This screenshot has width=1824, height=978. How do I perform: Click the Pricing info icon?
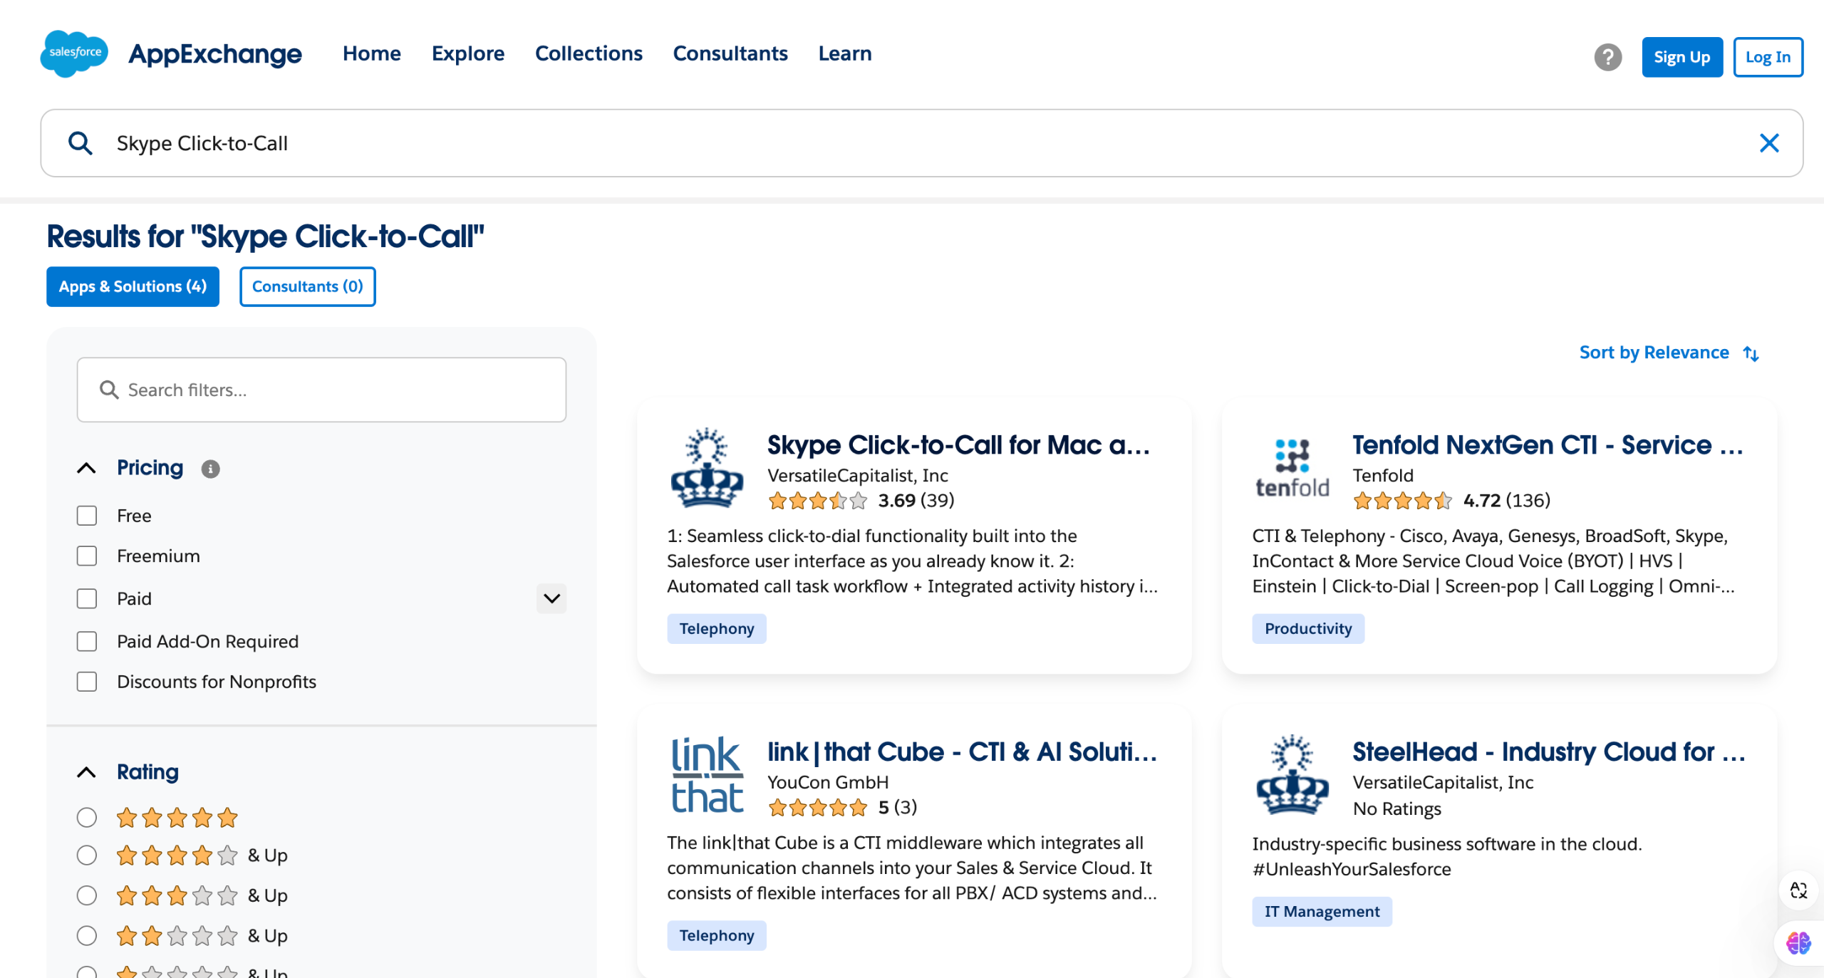(210, 469)
